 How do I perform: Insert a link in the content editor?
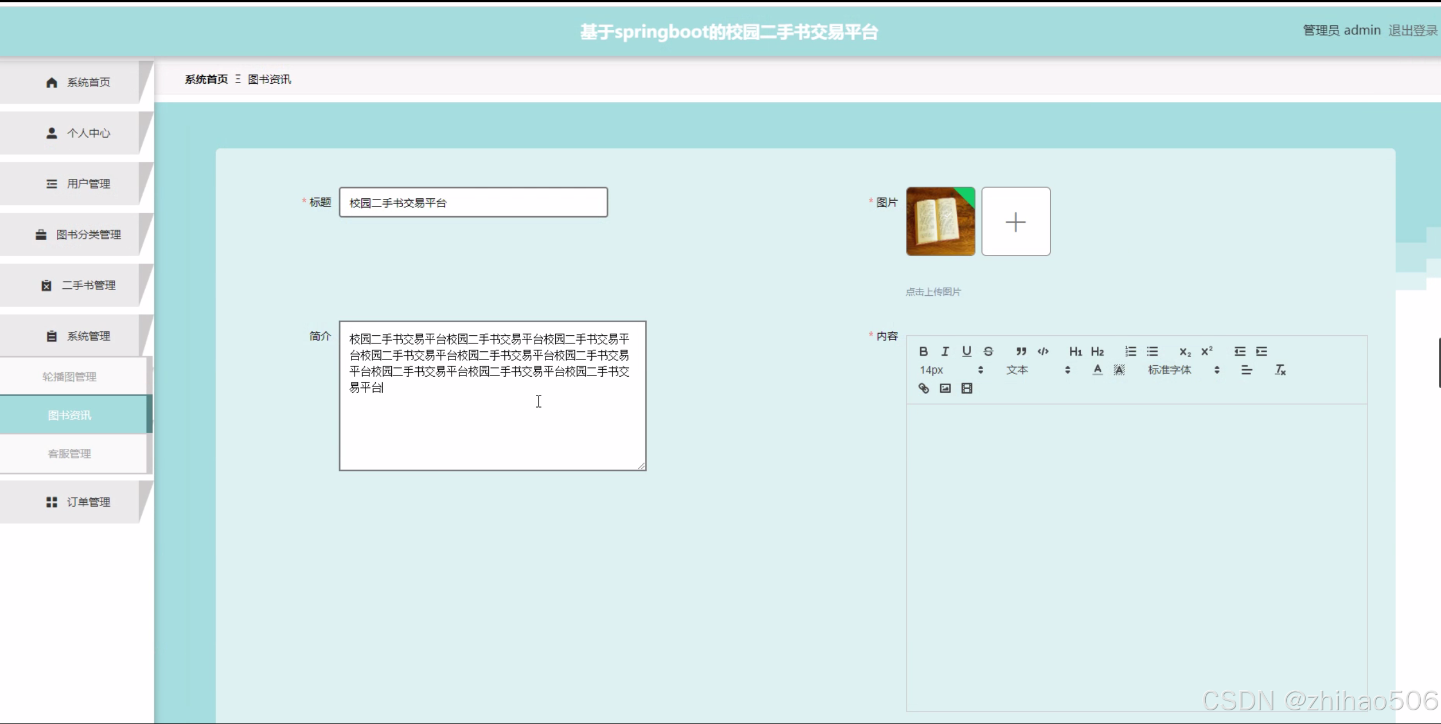(923, 389)
